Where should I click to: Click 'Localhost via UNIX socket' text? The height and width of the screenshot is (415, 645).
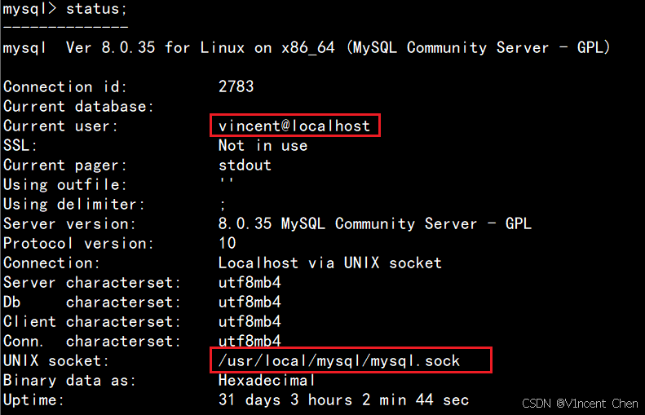pos(330,263)
